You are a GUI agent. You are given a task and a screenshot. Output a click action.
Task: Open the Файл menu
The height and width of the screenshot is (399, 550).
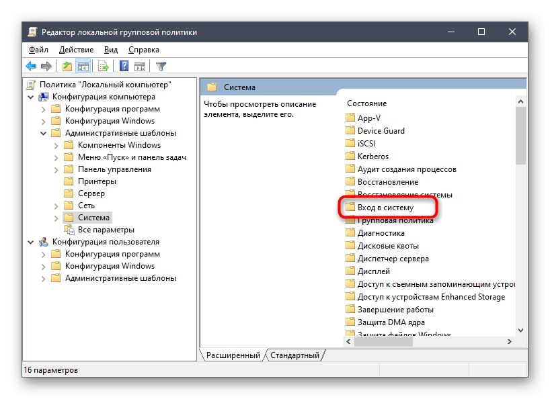pyautogui.click(x=38, y=50)
